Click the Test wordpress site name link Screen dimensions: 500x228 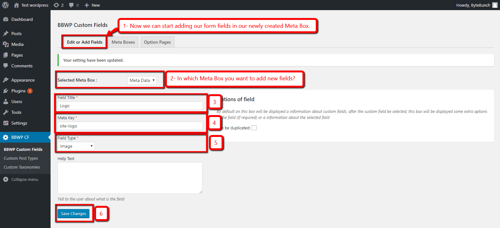(35, 5)
